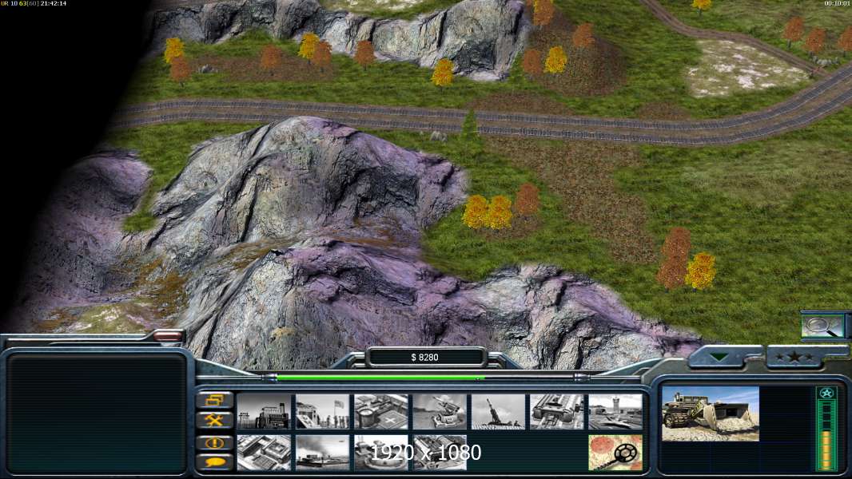Click the radar minimap panel
Viewport: 852px width, 479px height.
tap(97, 414)
